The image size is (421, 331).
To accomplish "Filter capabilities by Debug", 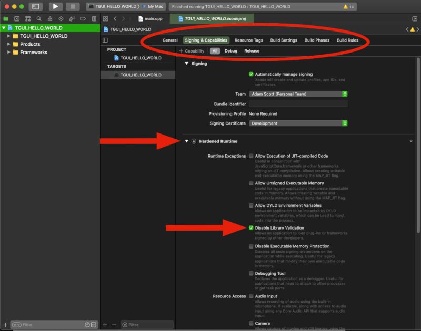I will 231,51.
